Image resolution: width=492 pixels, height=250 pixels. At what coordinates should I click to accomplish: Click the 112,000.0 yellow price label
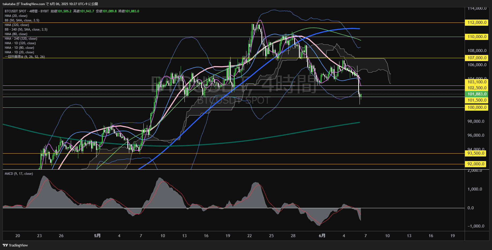click(x=477, y=23)
